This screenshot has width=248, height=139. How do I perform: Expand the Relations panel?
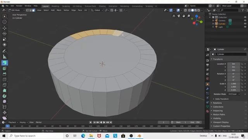click(x=217, y=103)
